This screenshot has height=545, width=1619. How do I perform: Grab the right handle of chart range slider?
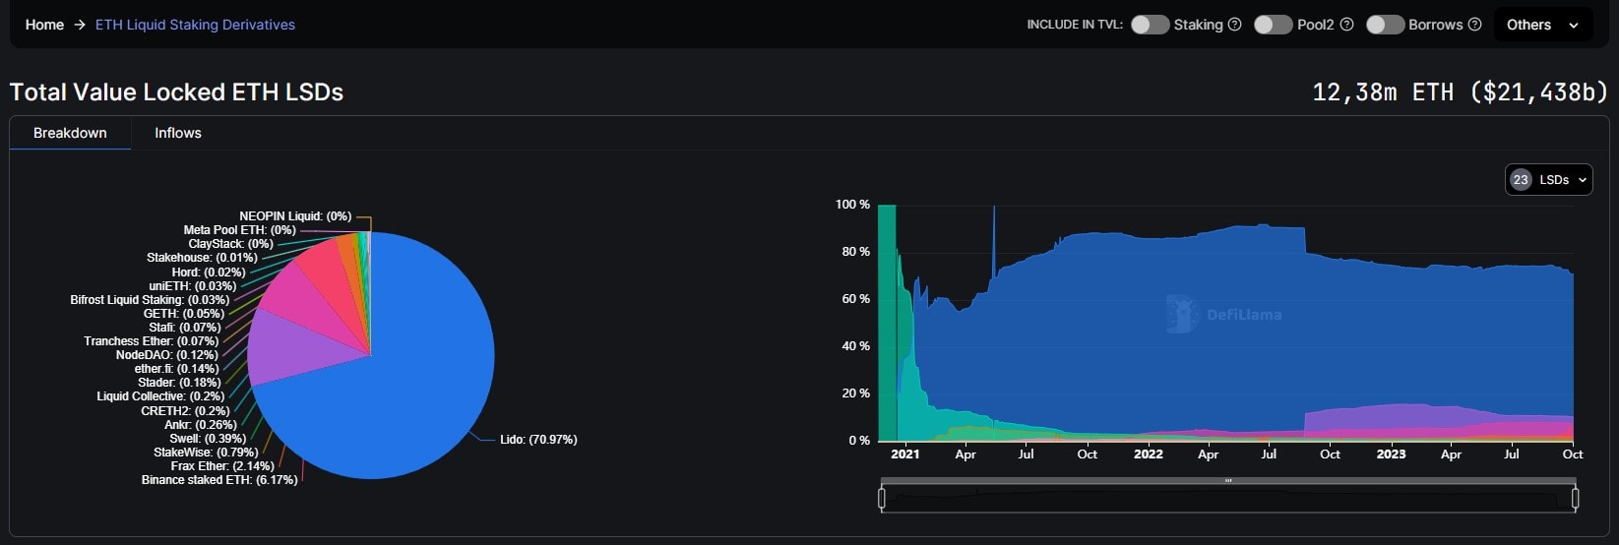1576,499
